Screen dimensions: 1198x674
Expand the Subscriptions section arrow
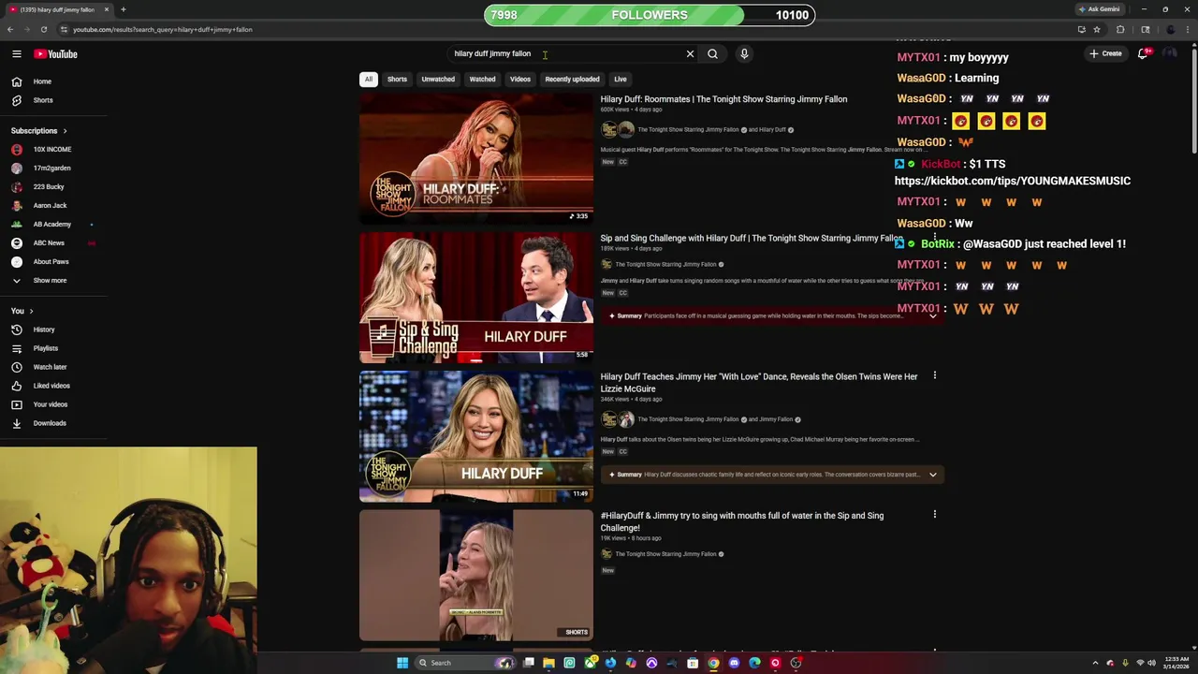pyautogui.click(x=65, y=131)
